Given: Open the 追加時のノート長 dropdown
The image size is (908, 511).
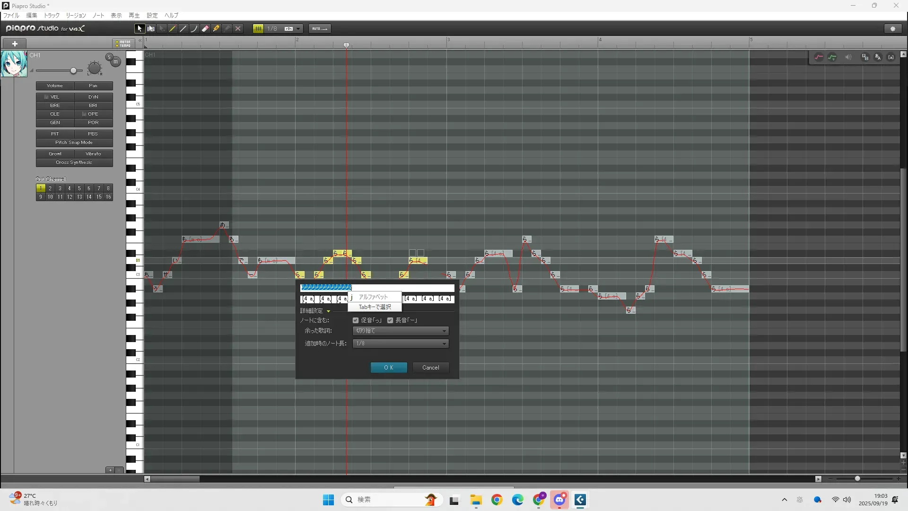Looking at the screenshot, I should (401, 344).
